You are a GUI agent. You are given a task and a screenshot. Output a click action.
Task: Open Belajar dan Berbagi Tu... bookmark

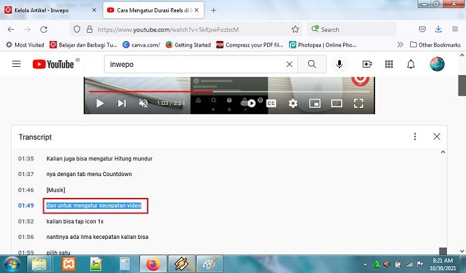[83, 45]
